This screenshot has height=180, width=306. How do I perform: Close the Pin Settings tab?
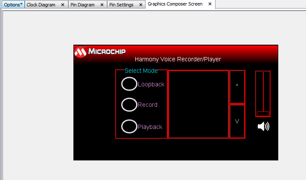[141, 5]
